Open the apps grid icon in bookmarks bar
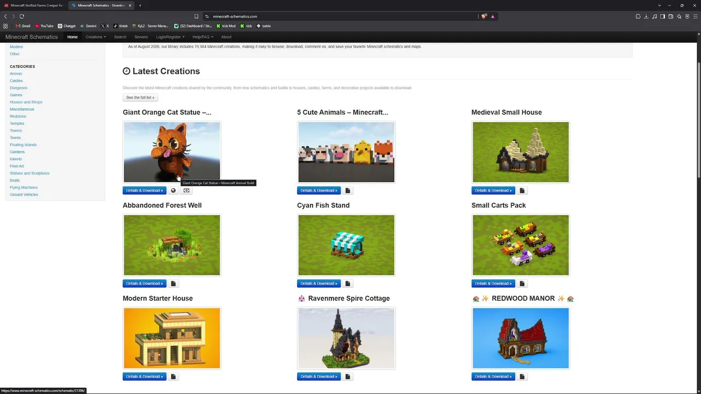The height and width of the screenshot is (394, 701). tap(5, 26)
